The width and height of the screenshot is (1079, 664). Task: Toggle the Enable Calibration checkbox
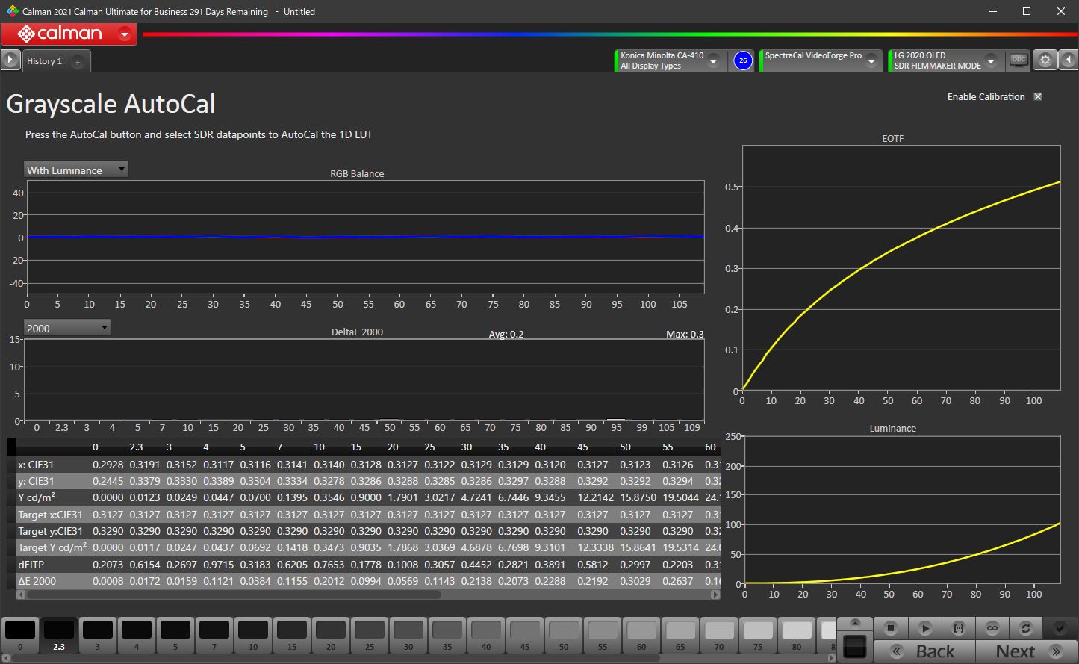click(1038, 97)
